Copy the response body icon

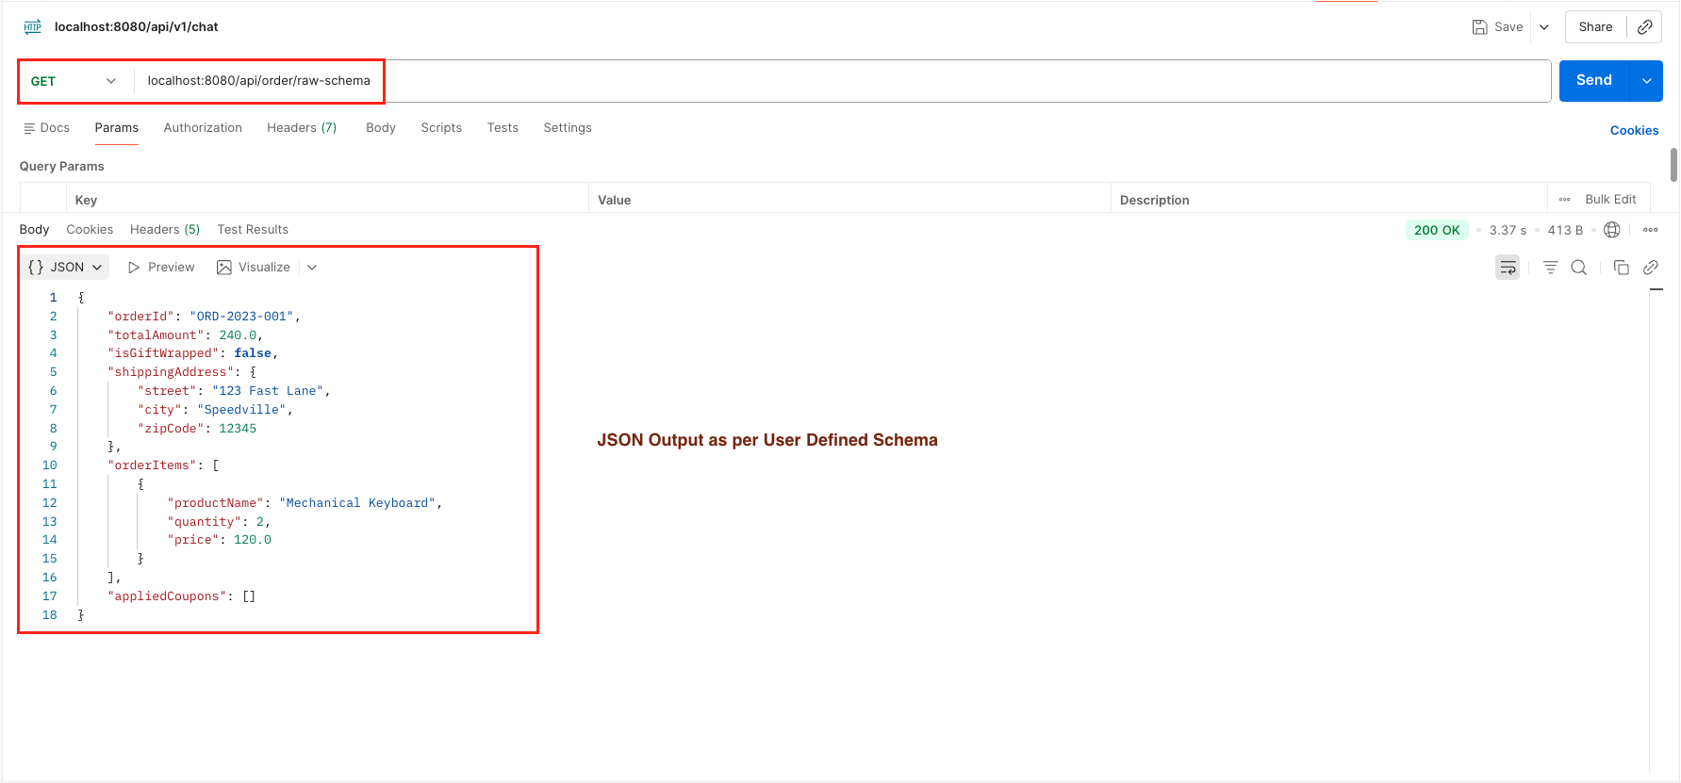[x=1622, y=268]
